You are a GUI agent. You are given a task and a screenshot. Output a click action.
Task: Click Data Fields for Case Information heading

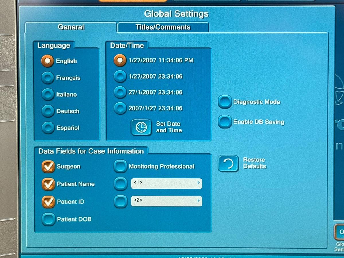[x=91, y=151]
